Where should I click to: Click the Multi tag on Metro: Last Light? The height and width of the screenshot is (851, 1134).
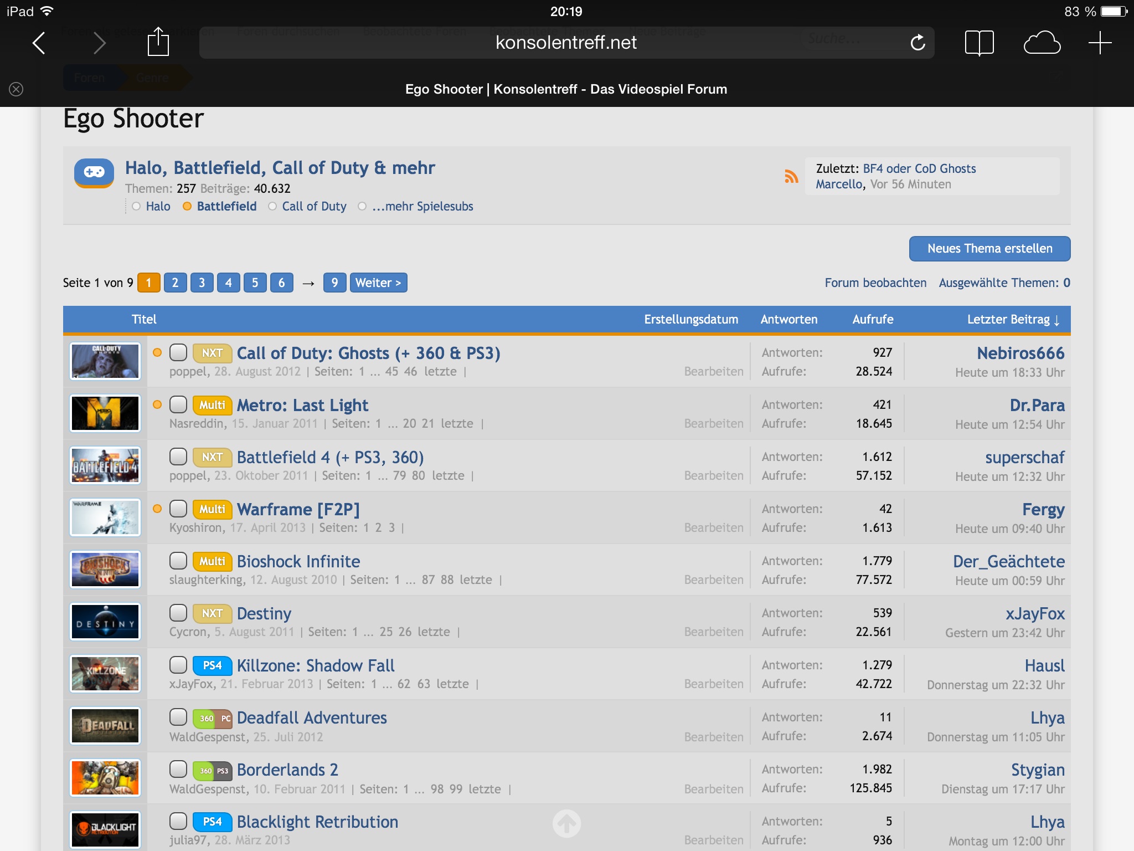212,405
